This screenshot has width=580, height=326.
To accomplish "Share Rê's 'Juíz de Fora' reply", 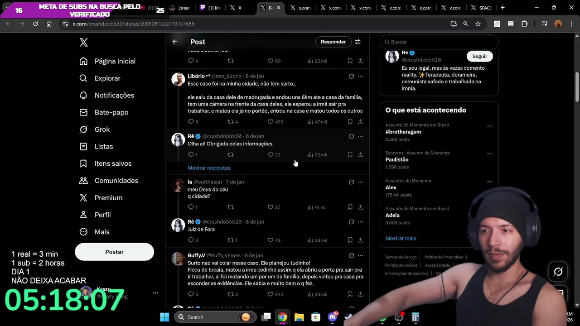I will click(x=361, y=240).
